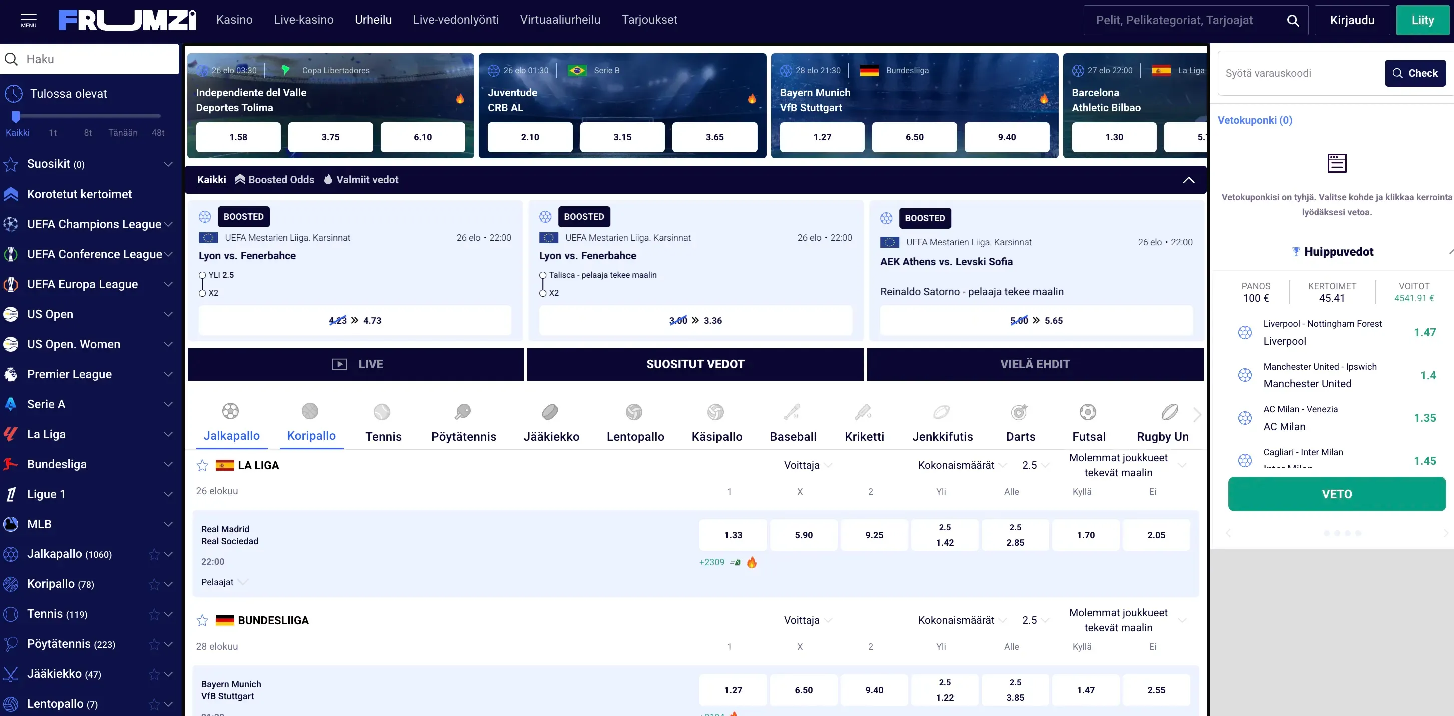Toggle favorite star for Pöytätennis (223)
1454x716 pixels.
(x=154, y=644)
